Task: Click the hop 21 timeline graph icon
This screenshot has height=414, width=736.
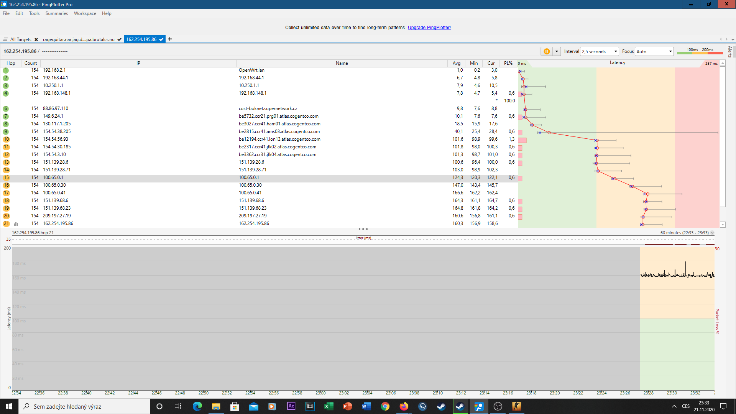Action: pyautogui.click(x=16, y=224)
